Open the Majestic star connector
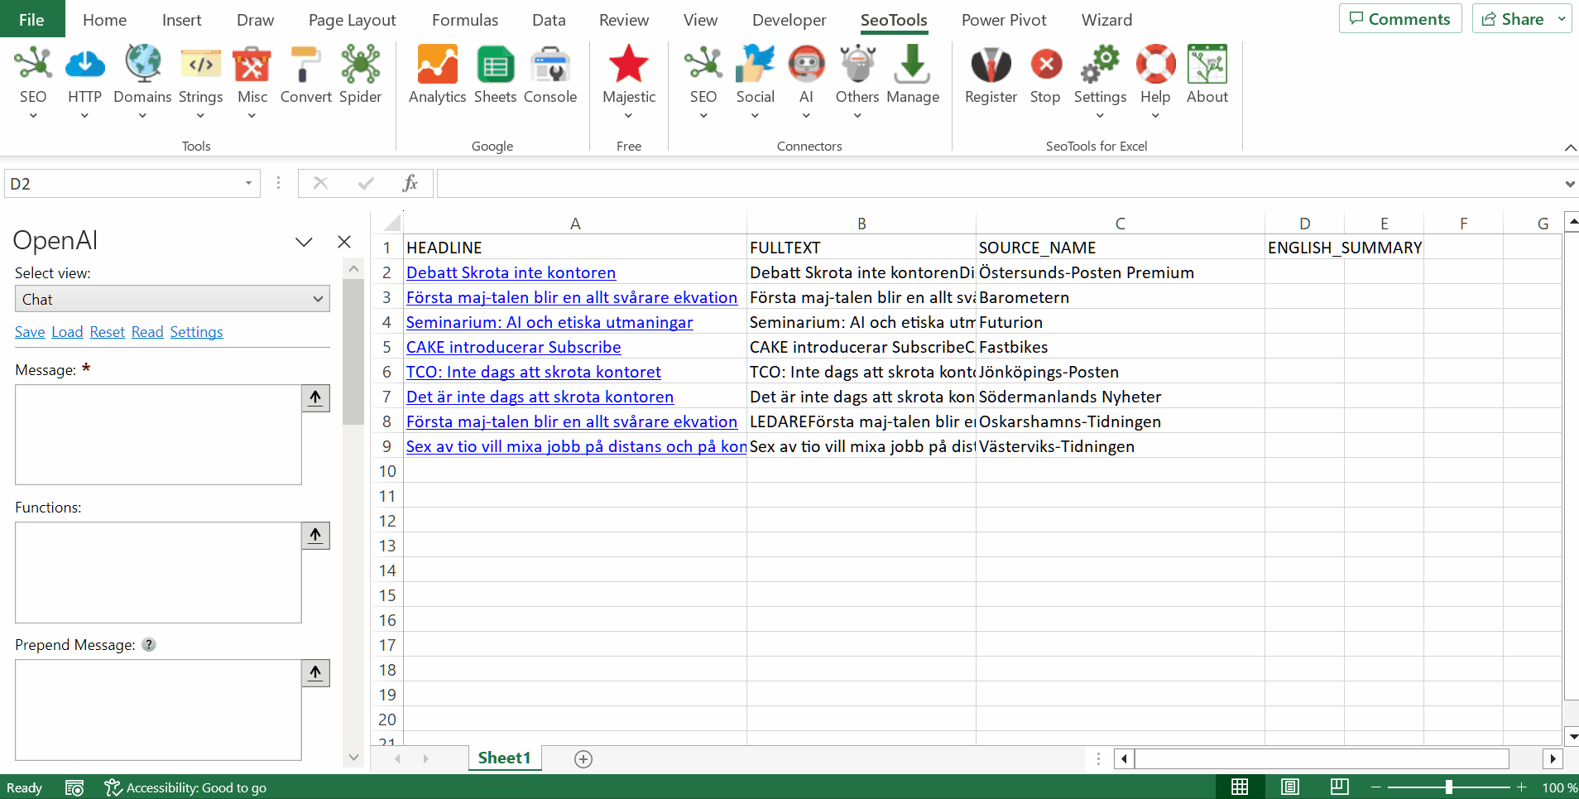1579x799 pixels. coord(629,81)
